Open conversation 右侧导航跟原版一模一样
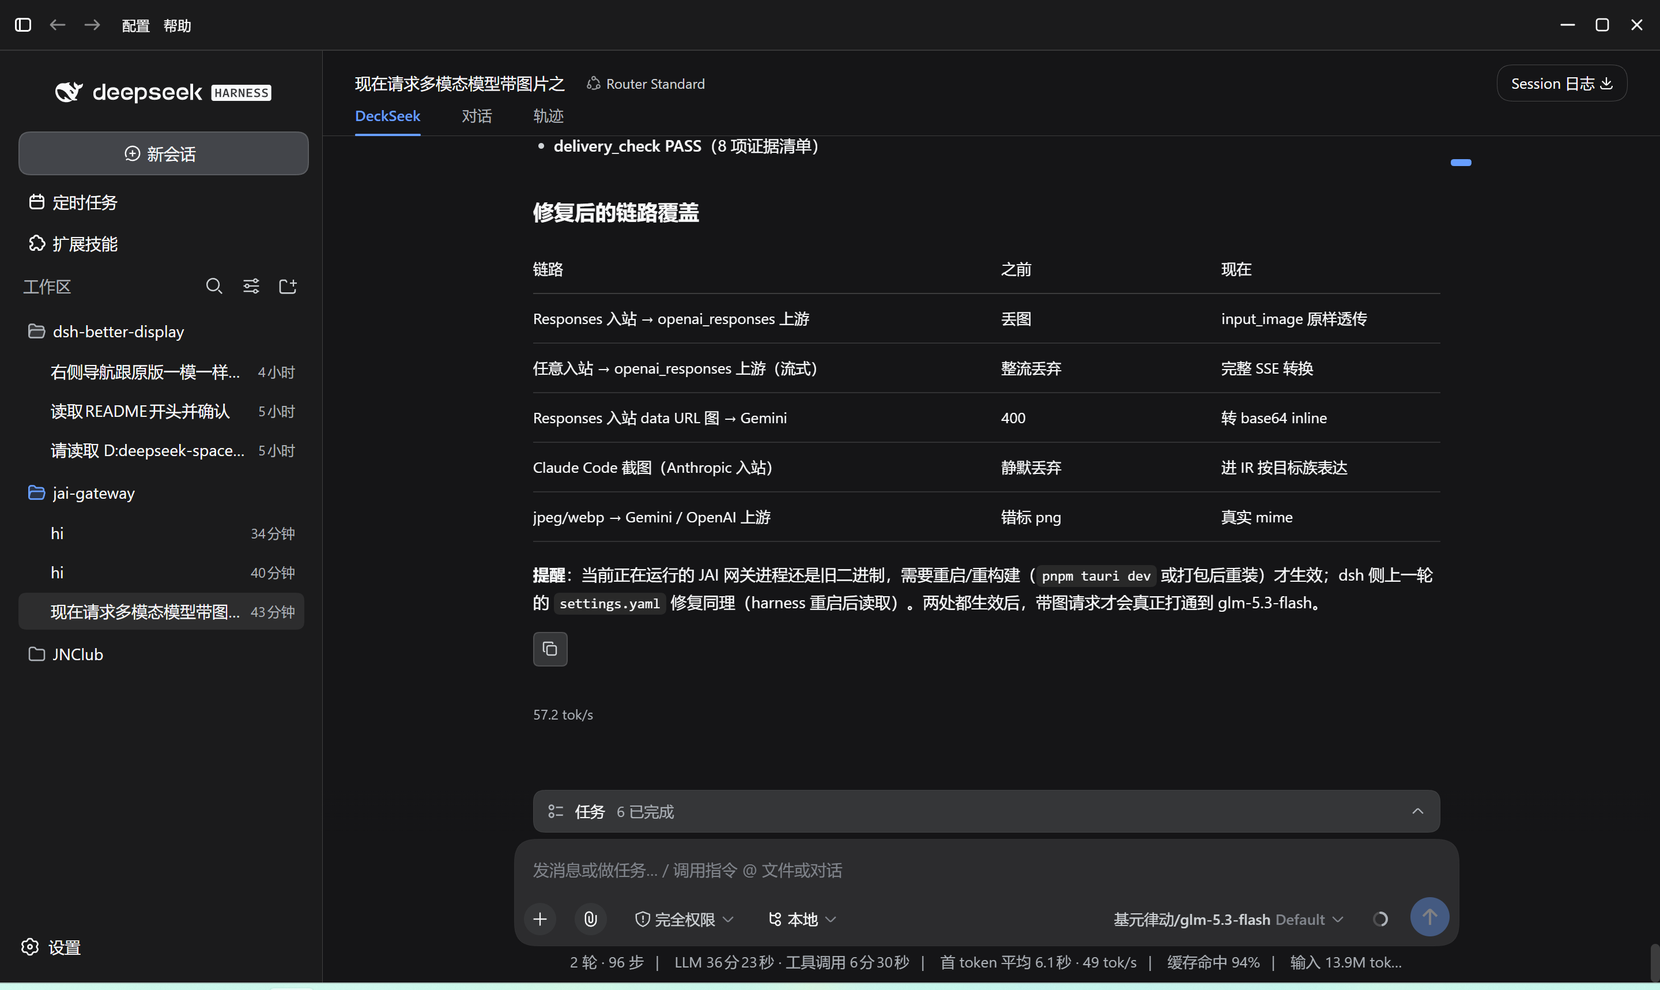The height and width of the screenshot is (990, 1660). (161, 371)
